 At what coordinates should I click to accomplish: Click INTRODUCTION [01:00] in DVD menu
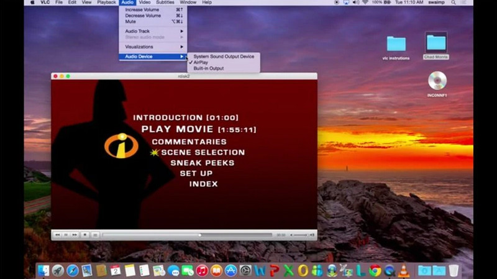tap(186, 117)
